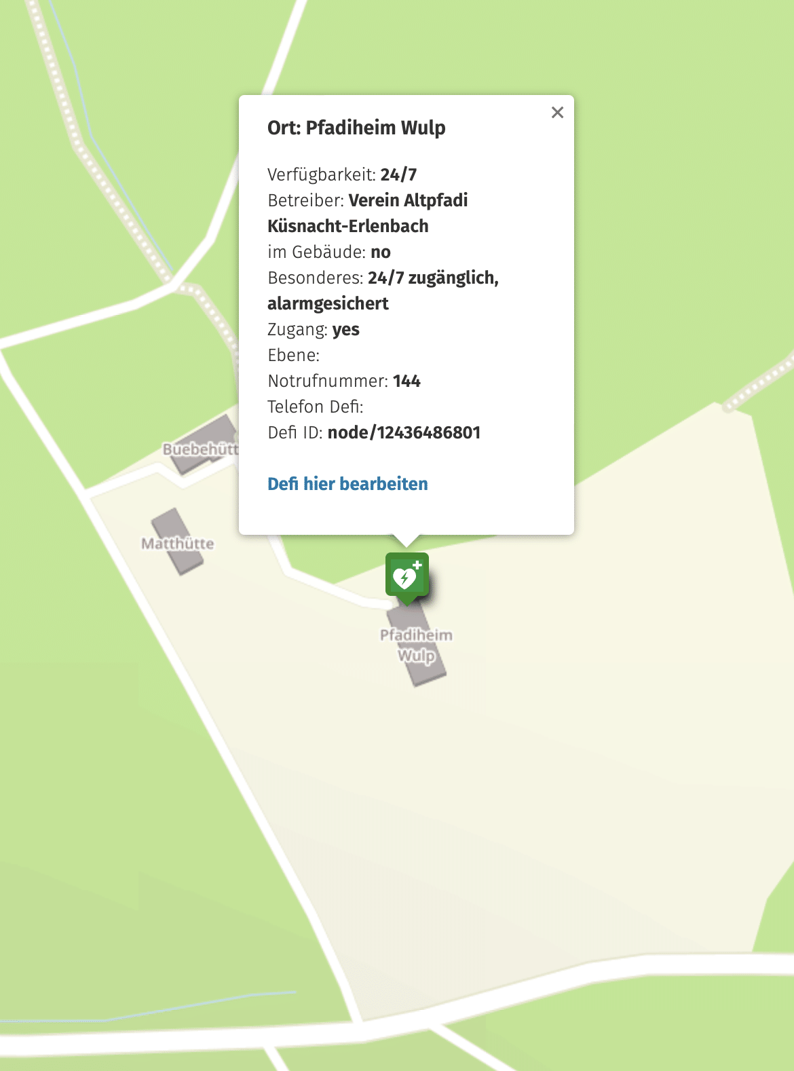Click the Matthütte building on the map
Screen dimensions: 794x1071
point(177,542)
